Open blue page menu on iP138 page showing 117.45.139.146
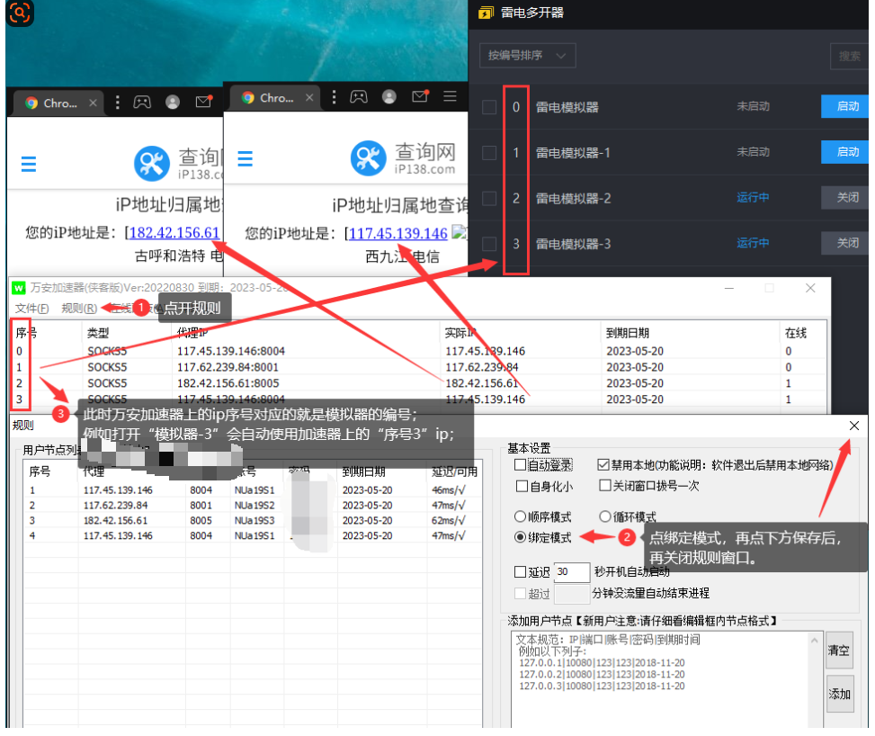Viewport: 875px width, 736px height. pos(245,158)
